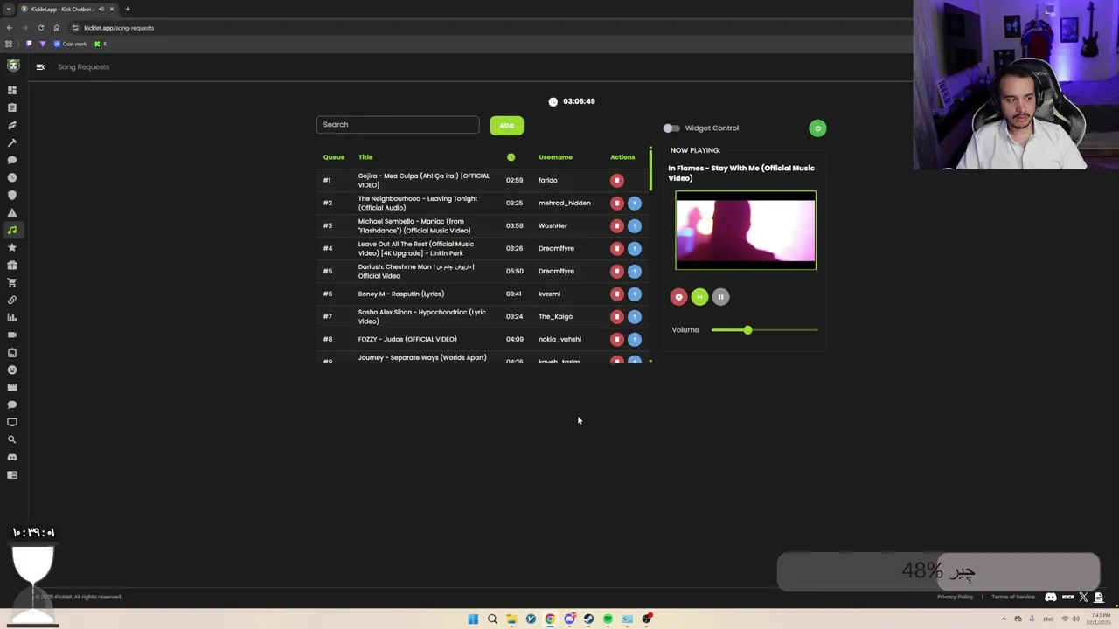Move Linkin Park song up

[635, 248]
